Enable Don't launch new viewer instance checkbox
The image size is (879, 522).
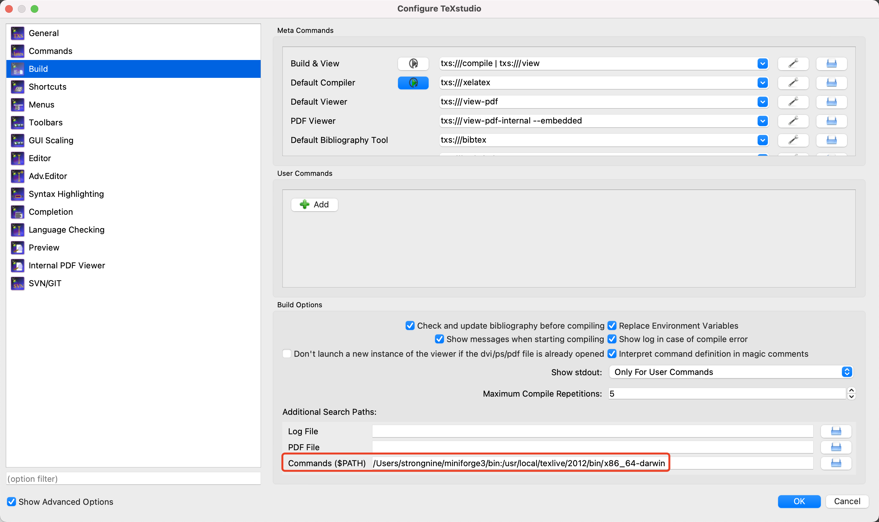(287, 354)
